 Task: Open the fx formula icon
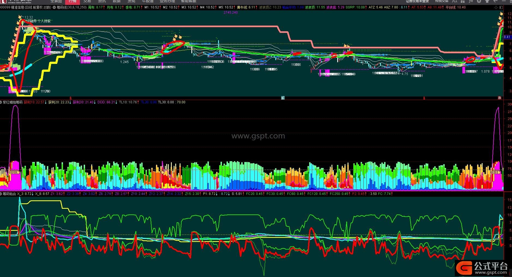pyautogui.click(x=471, y=1)
